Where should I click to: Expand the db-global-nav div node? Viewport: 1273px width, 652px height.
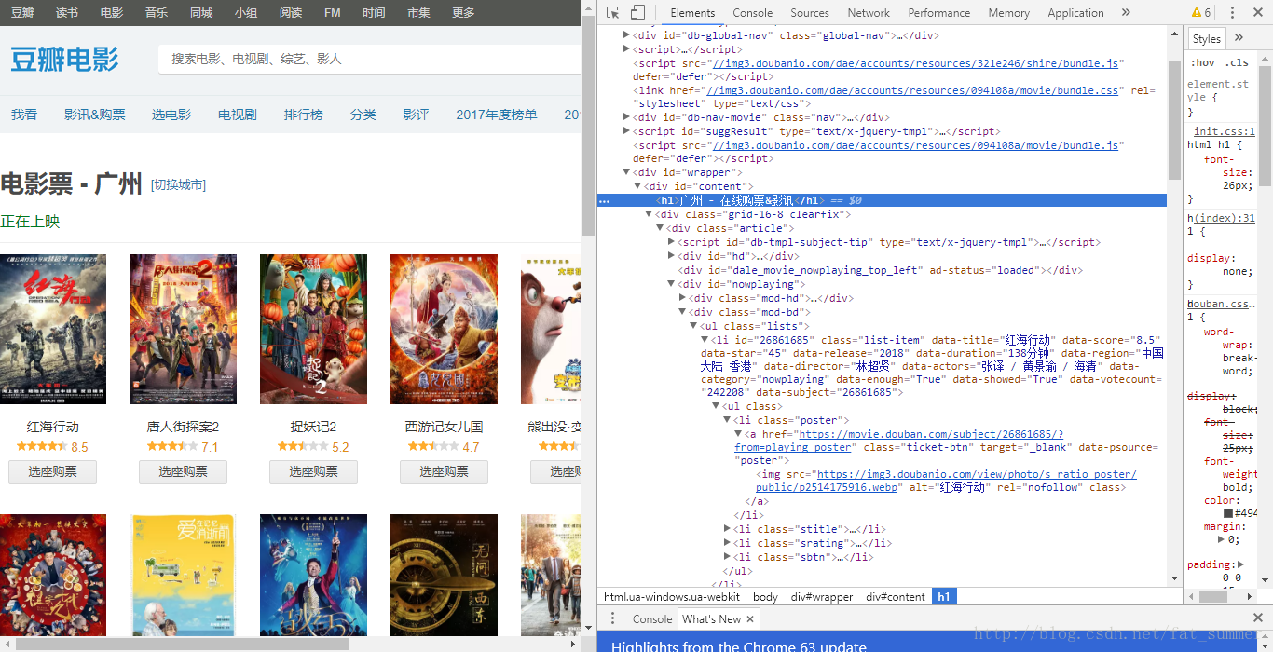[x=627, y=35]
